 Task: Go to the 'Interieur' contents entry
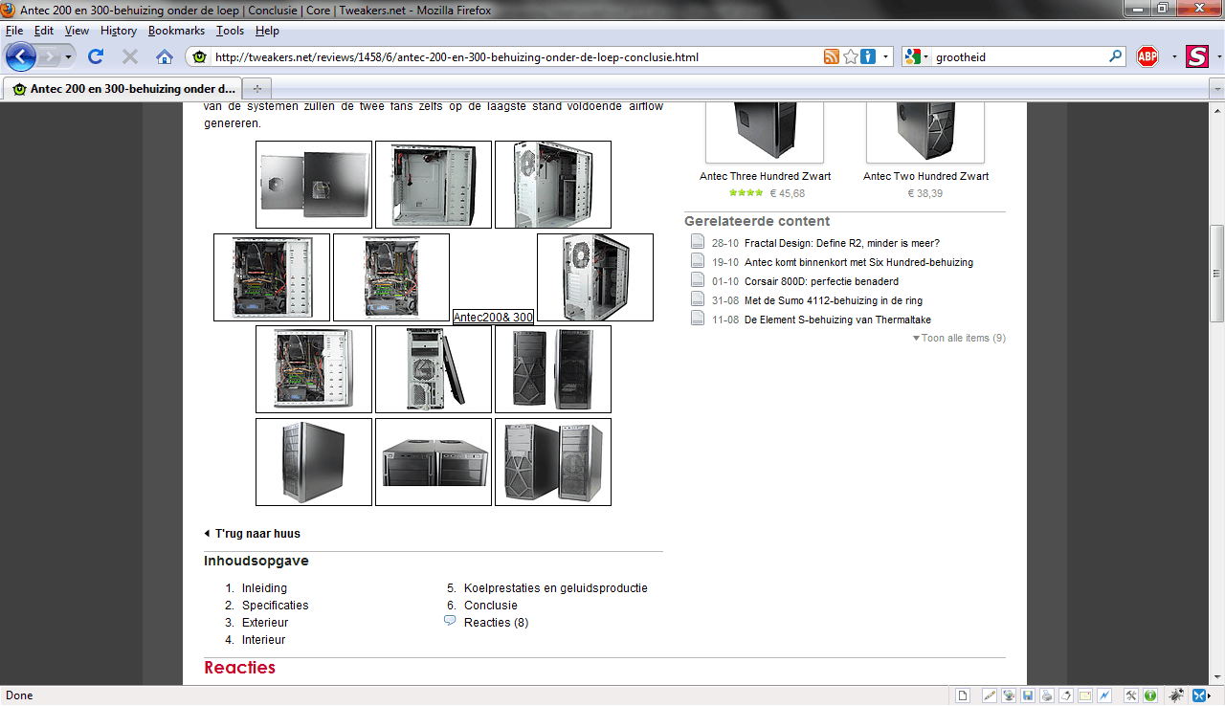point(264,640)
